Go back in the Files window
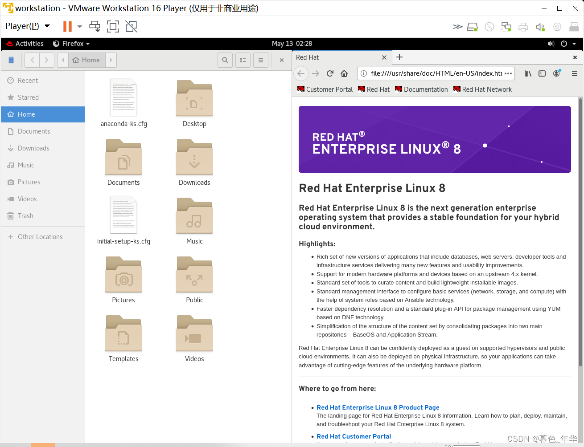Viewport: 584px width, 447px height. 32,60
